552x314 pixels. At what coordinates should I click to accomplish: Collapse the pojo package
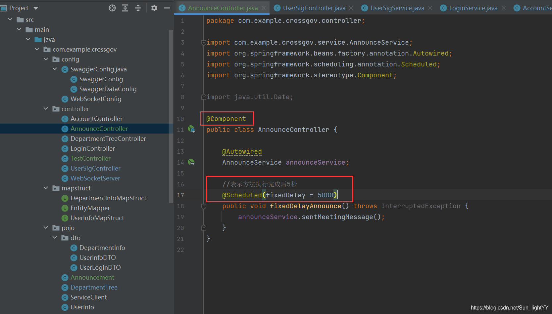(x=46, y=228)
